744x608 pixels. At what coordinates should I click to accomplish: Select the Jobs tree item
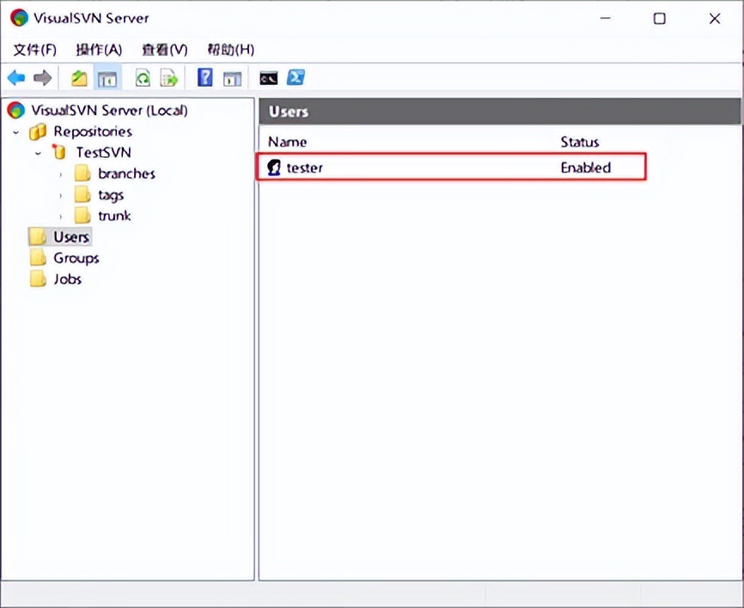[x=67, y=279]
